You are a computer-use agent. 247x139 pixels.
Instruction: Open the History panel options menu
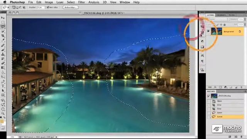(245, 91)
